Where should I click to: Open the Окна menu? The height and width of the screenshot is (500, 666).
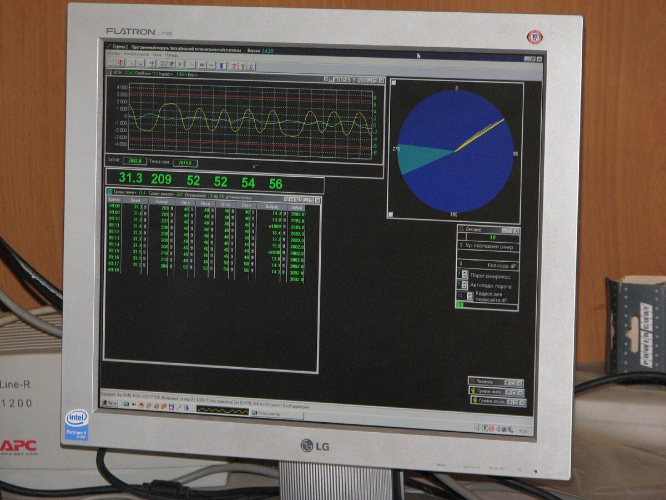click(x=157, y=55)
